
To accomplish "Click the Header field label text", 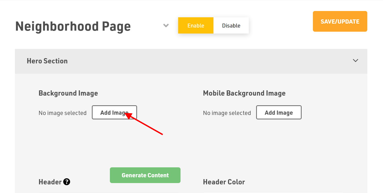I will pos(50,182).
